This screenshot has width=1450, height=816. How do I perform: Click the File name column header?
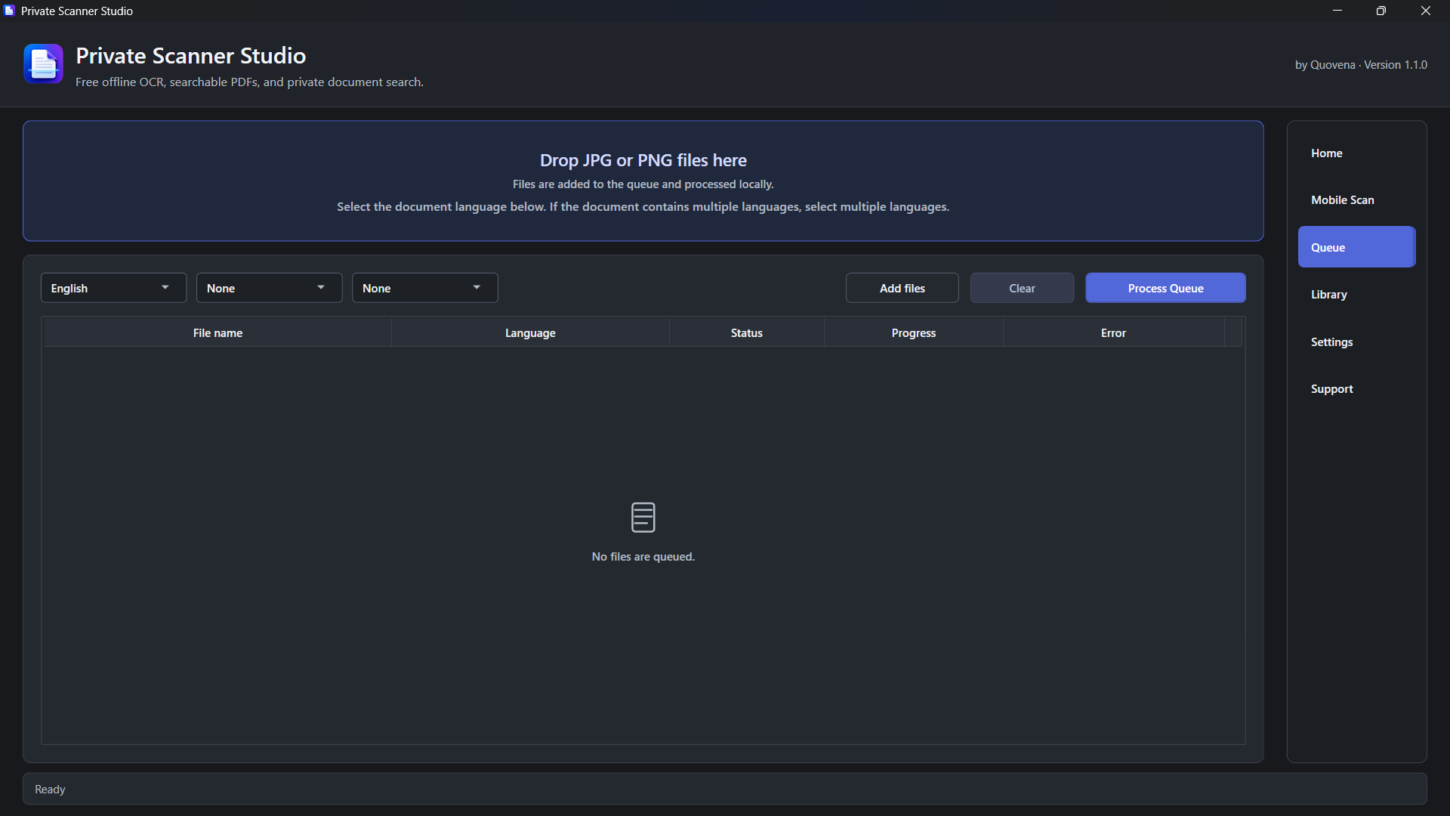(217, 332)
